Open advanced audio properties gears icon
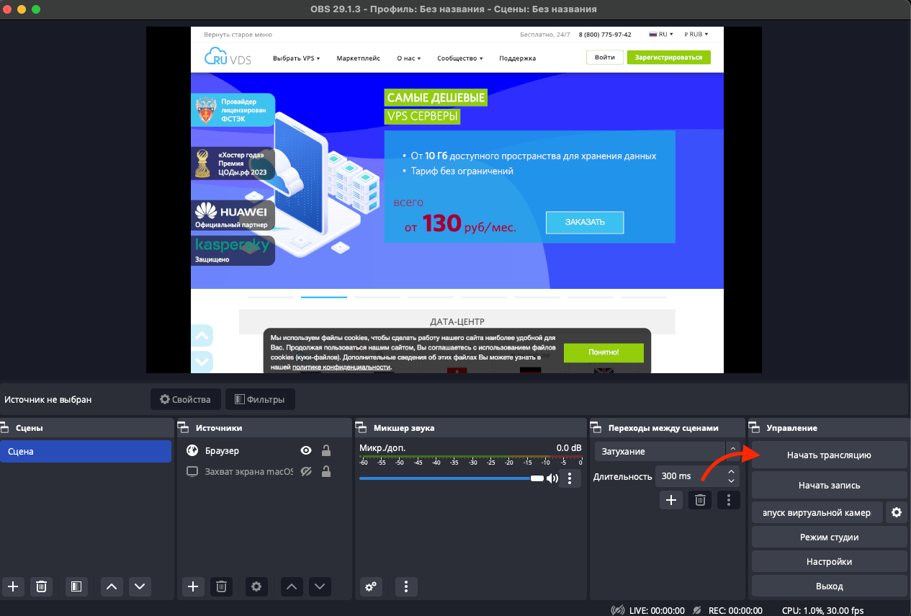 [371, 586]
